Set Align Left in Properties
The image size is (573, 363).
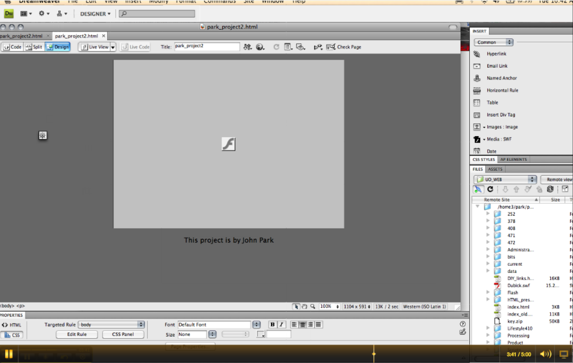(294, 324)
